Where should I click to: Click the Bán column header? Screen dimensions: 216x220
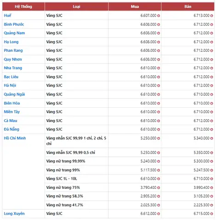point(188,6)
